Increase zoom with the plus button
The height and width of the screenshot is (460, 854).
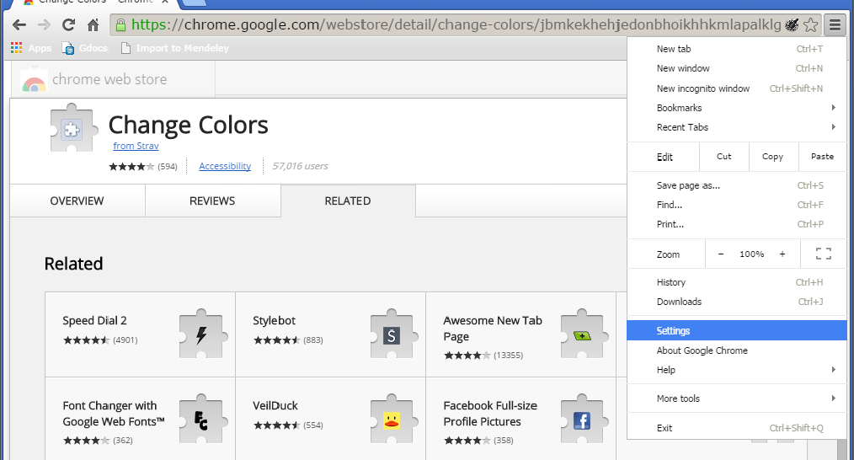782,254
